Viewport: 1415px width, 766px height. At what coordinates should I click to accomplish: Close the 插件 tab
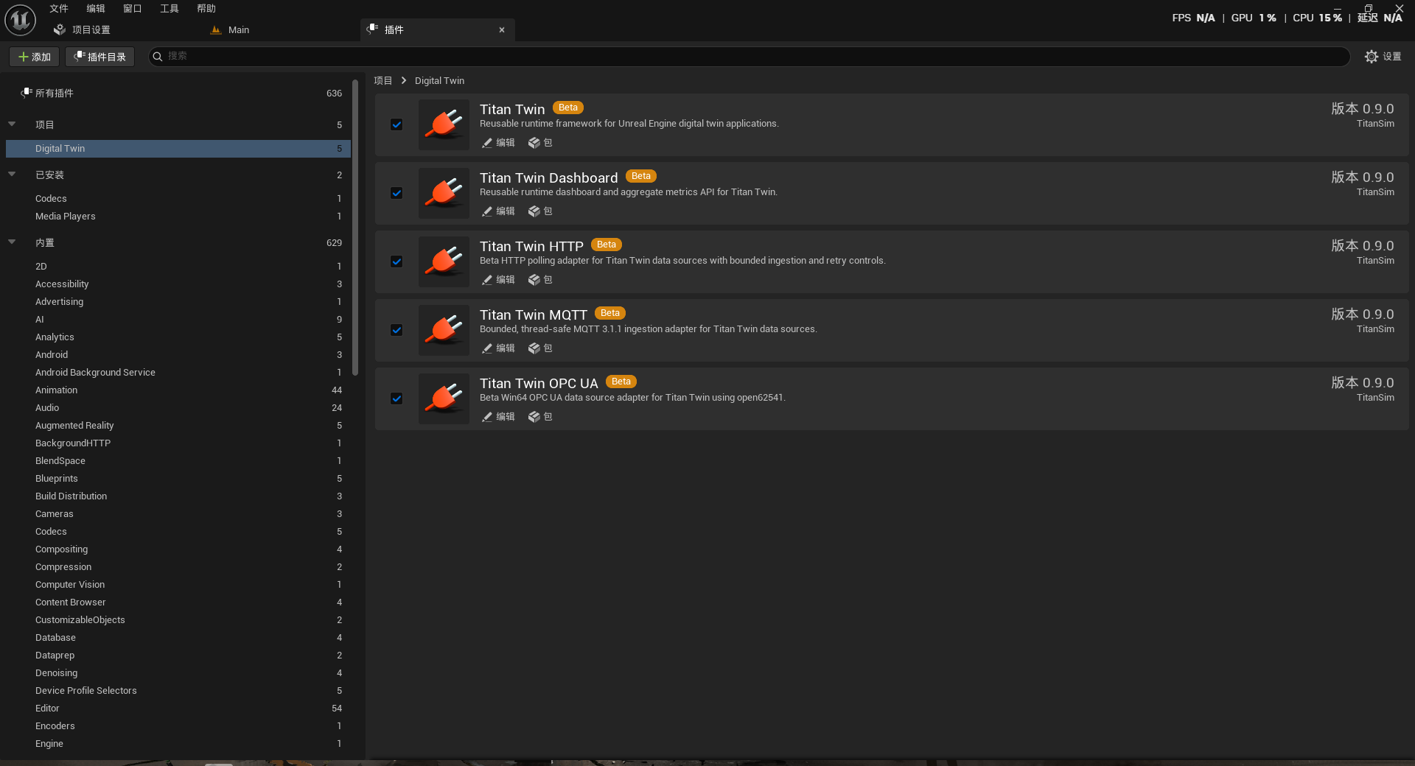coord(502,30)
